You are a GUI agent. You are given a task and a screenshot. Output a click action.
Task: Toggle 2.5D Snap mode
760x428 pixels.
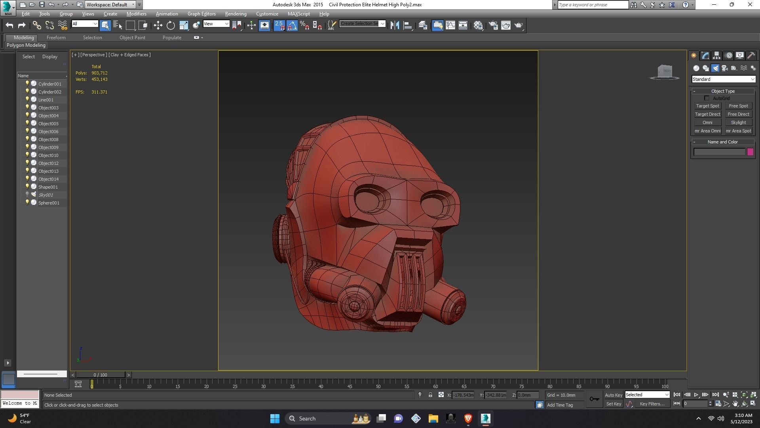click(x=279, y=25)
